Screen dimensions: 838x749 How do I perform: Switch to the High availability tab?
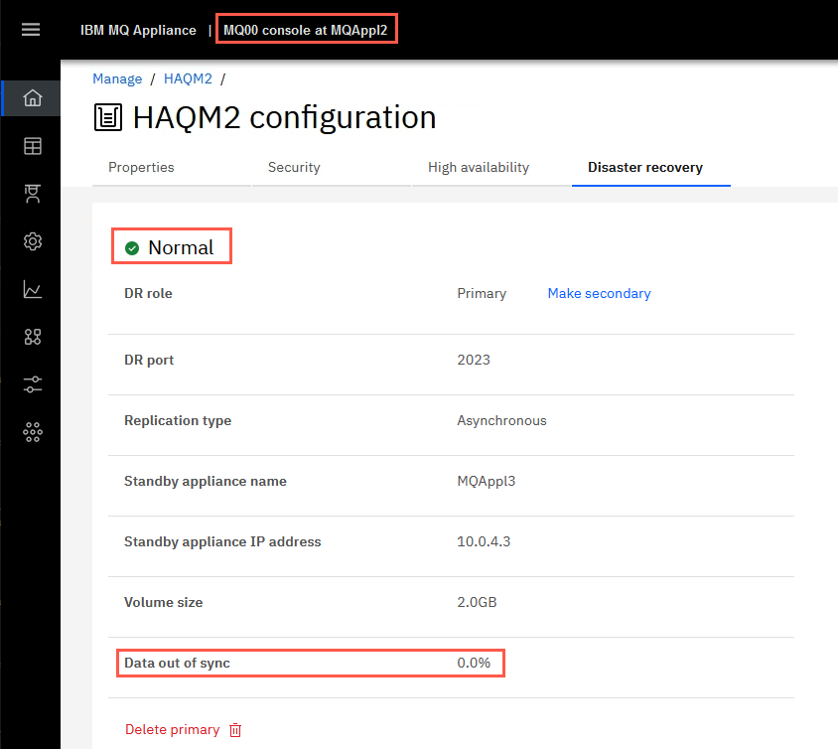pos(479,167)
